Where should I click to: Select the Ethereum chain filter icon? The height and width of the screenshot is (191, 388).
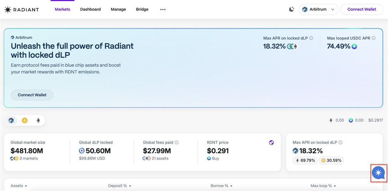38,120
